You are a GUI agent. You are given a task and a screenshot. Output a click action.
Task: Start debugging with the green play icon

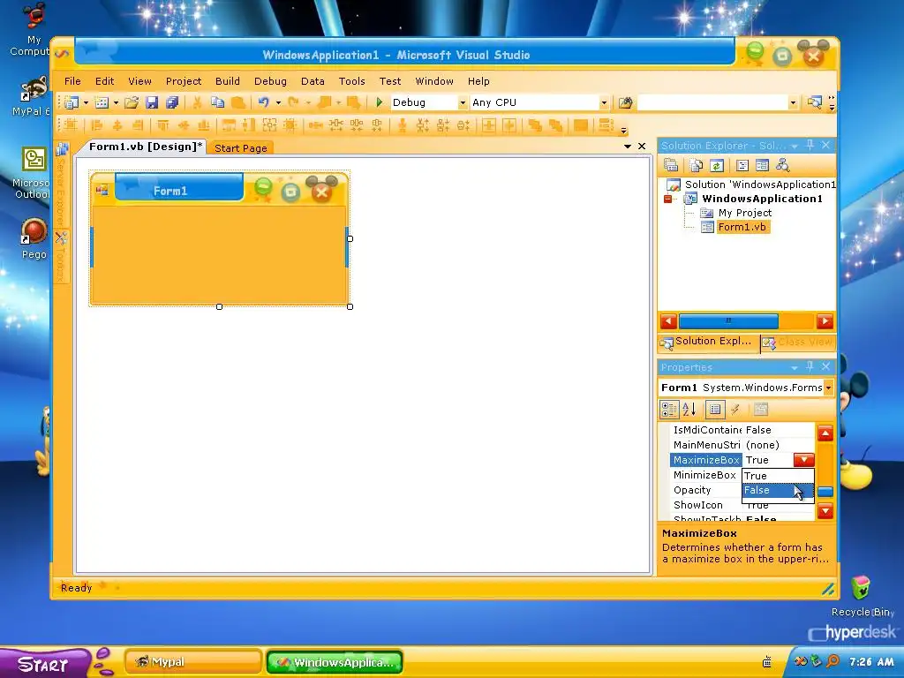tap(379, 102)
